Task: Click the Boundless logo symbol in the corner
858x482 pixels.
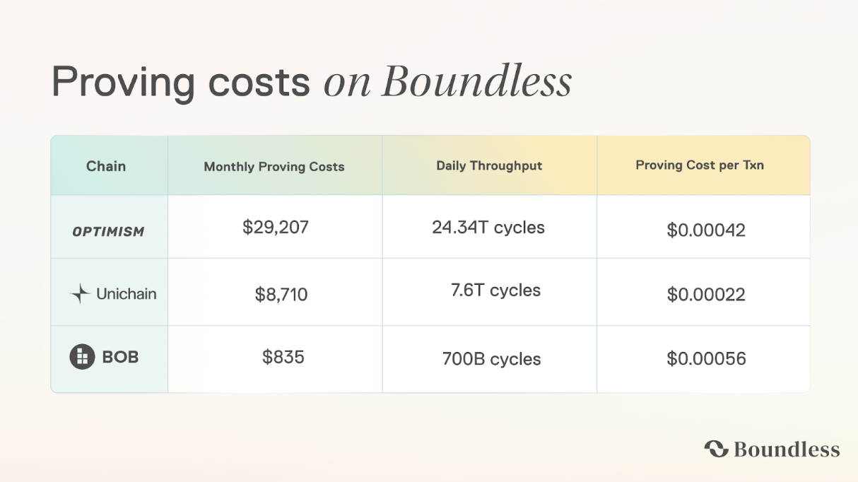Action: 716,449
